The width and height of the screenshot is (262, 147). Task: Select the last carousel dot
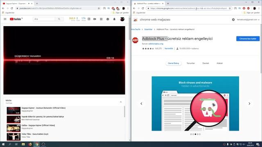click(200, 134)
